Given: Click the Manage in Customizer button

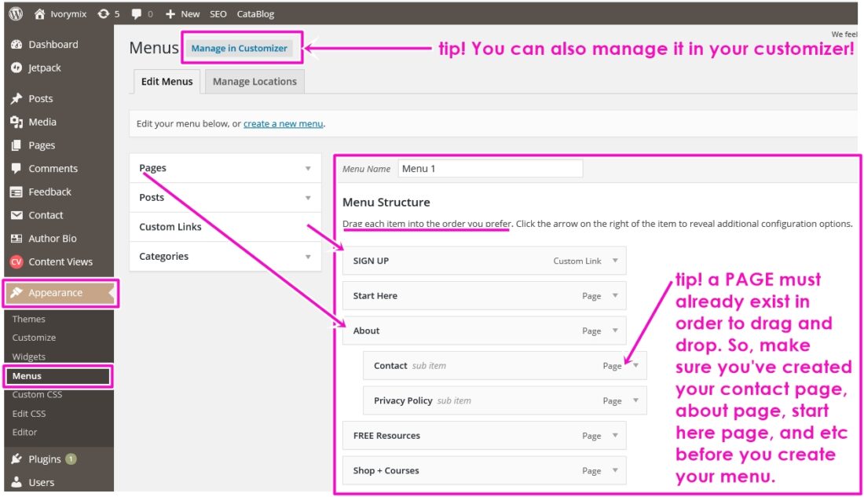Looking at the screenshot, I should coord(240,48).
